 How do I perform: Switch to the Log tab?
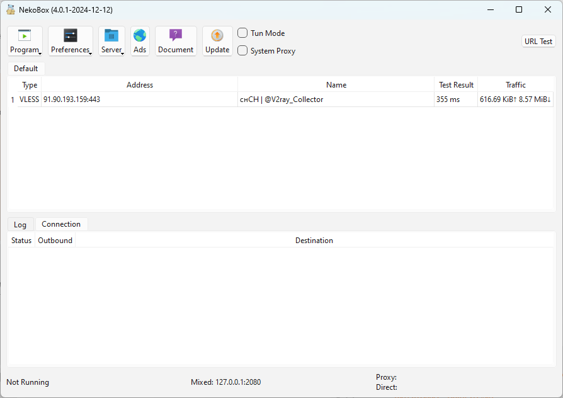(x=20, y=224)
